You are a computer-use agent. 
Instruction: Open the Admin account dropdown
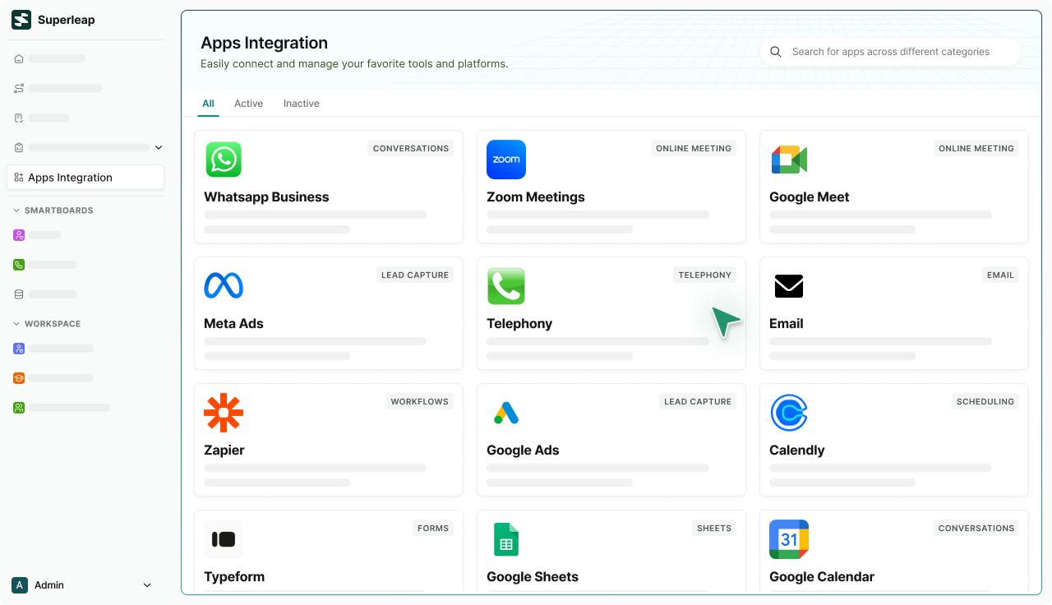tap(147, 585)
